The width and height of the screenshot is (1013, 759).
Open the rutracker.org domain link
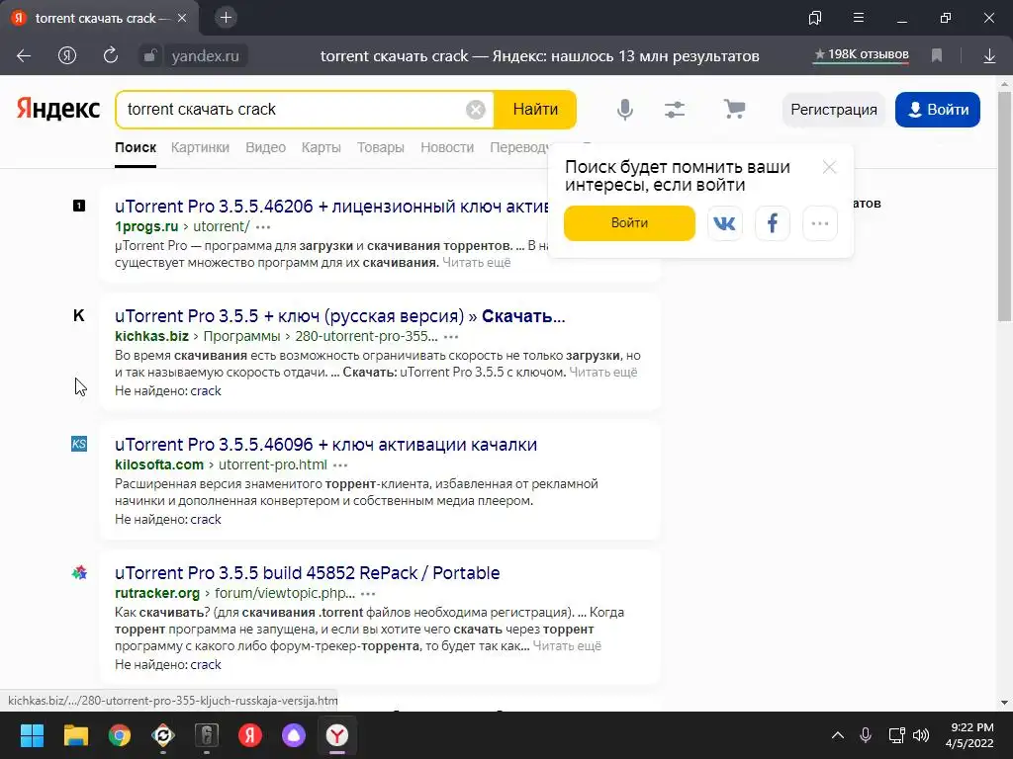click(x=157, y=593)
